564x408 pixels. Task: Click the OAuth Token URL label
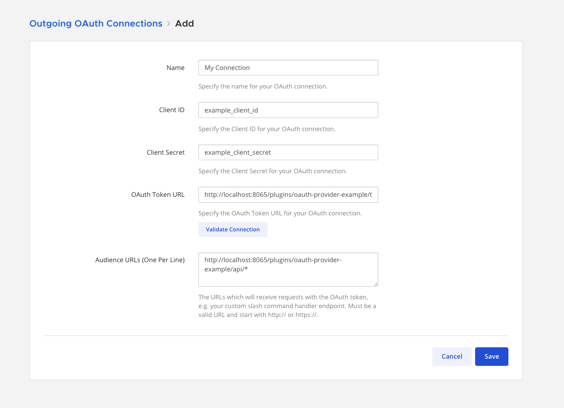point(158,195)
